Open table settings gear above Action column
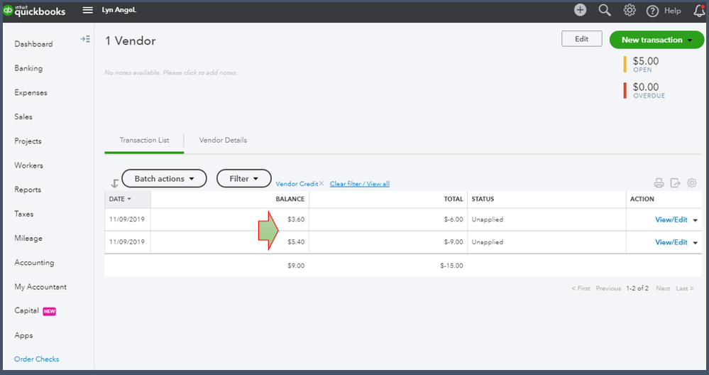This screenshot has height=375, width=709. point(692,183)
